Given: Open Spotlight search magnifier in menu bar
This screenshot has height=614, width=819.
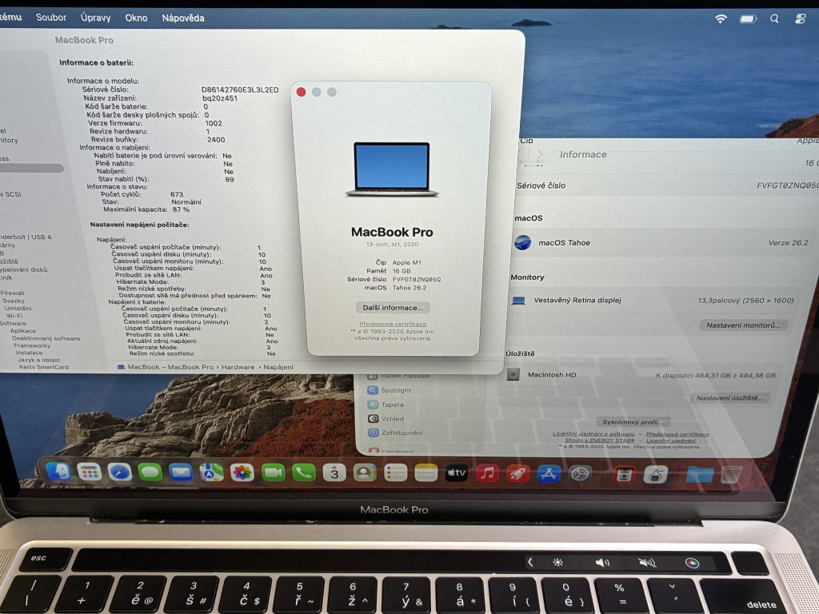Looking at the screenshot, I should [774, 19].
